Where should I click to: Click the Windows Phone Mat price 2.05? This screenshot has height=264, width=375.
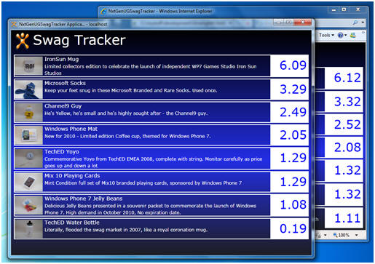(293, 135)
